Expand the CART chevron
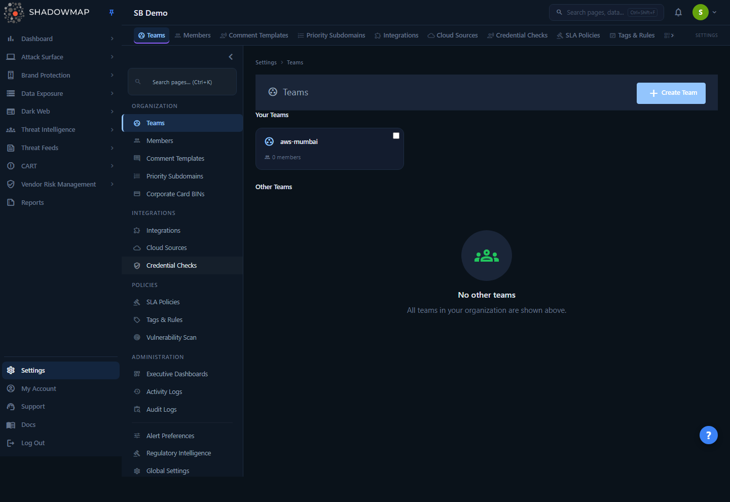 112,166
